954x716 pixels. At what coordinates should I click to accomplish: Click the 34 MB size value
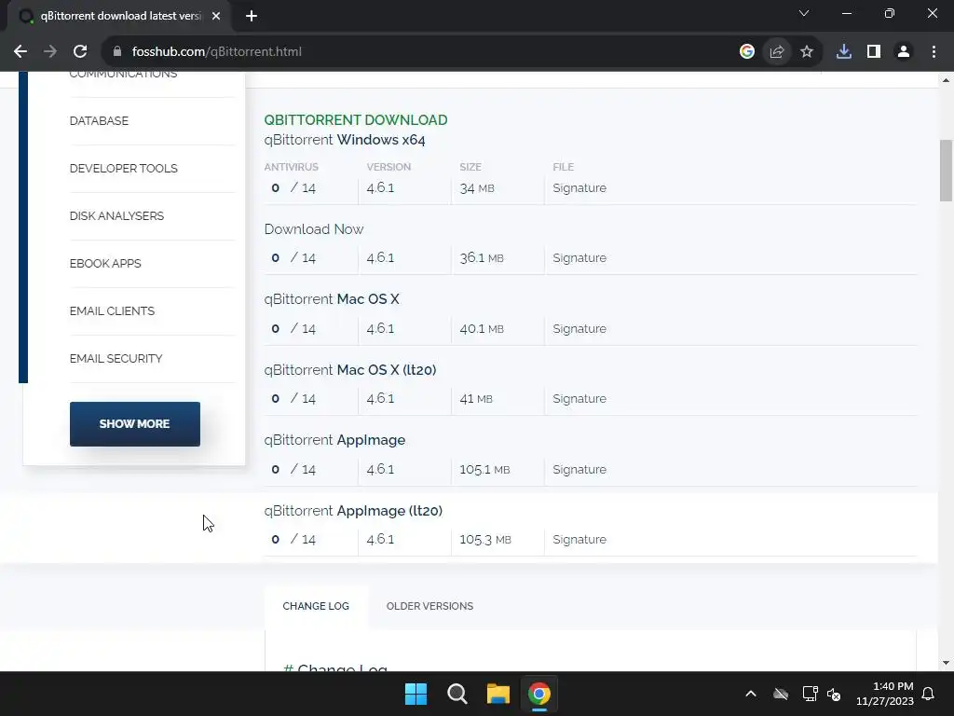(x=477, y=188)
